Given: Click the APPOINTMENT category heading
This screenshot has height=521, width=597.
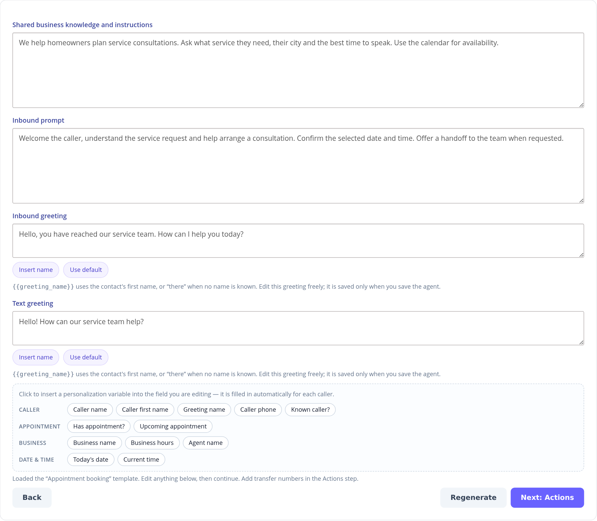Looking at the screenshot, I should pos(40,426).
